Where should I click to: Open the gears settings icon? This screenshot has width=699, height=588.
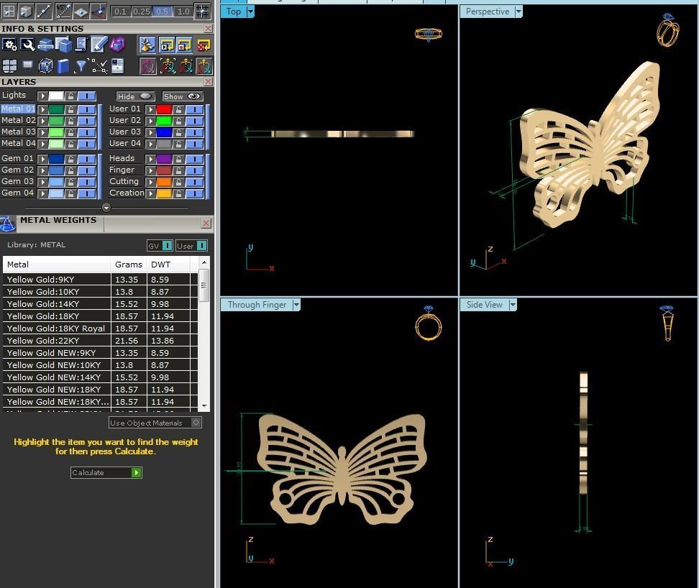coord(9,45)
